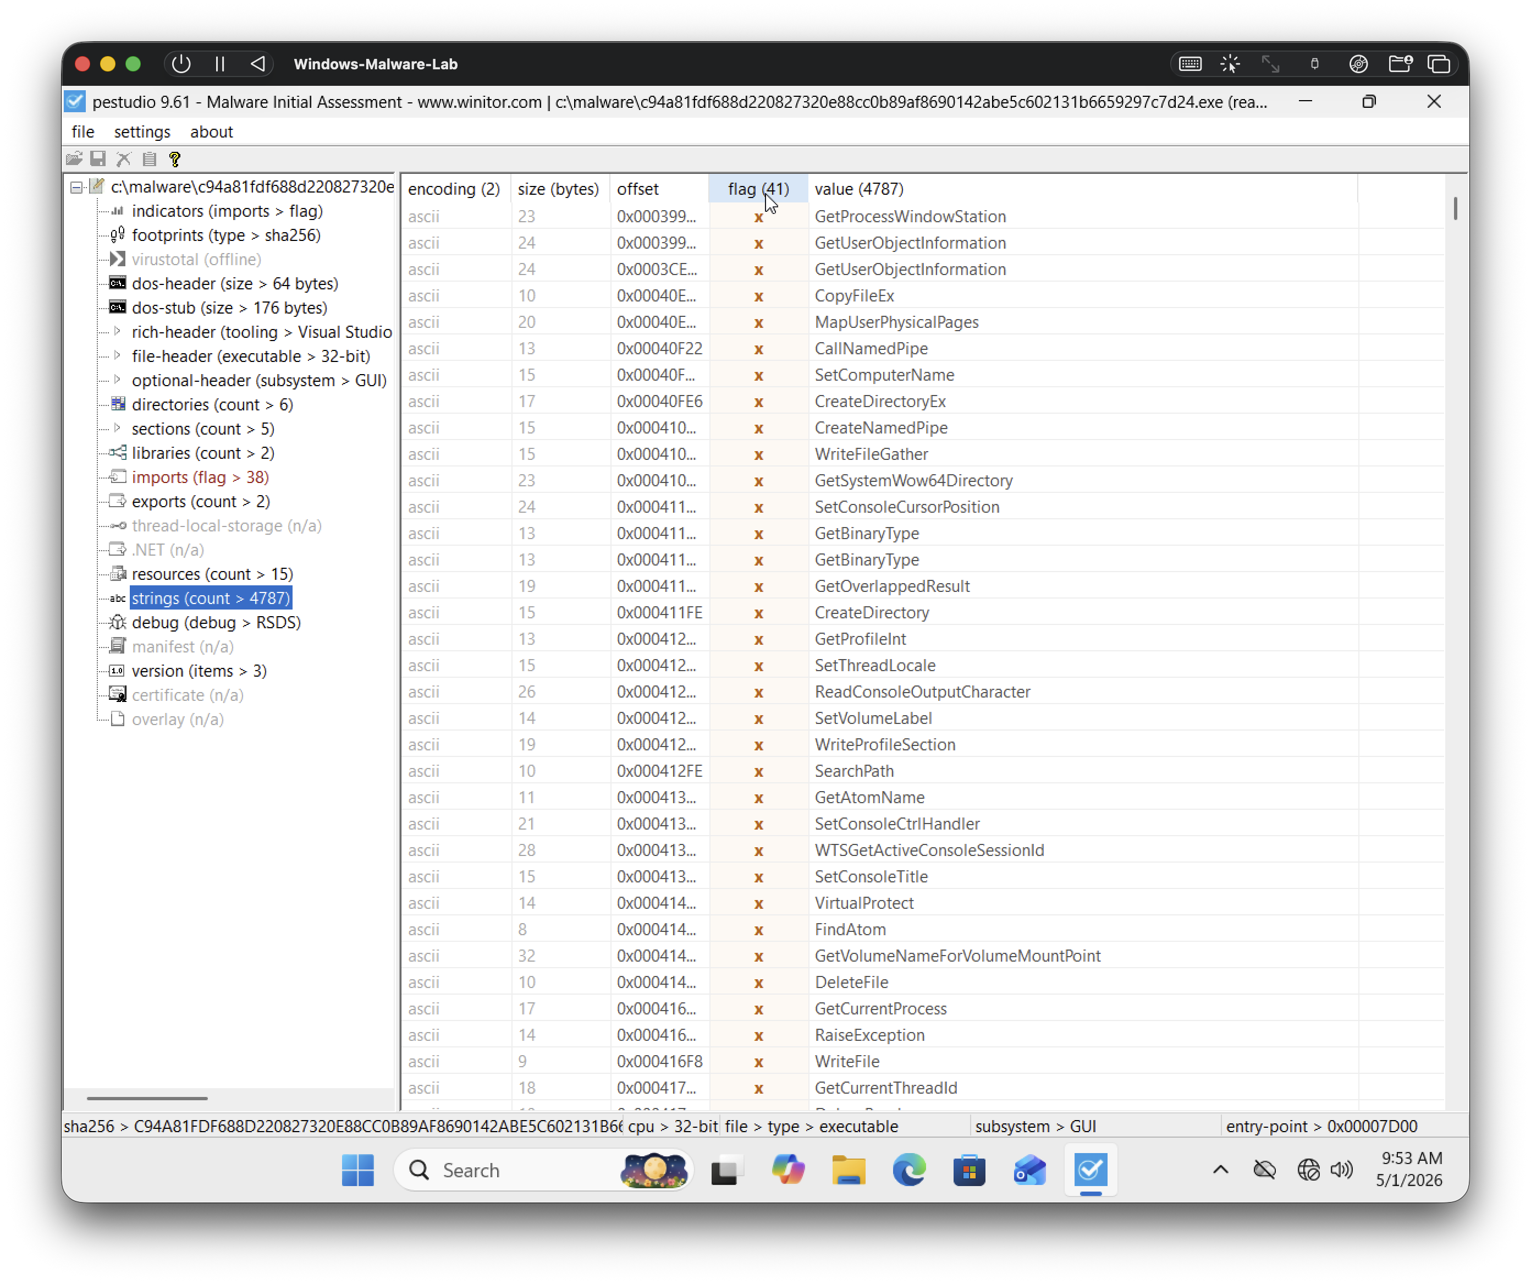Select the overlay (n/a) tree item

point(178,719)
